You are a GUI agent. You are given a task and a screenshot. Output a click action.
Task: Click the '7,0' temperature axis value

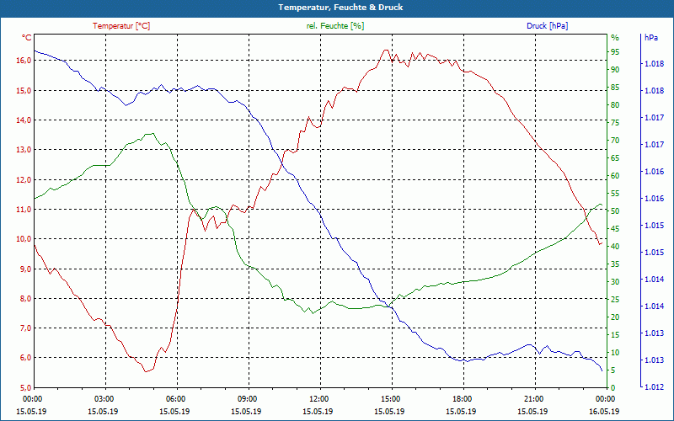tap(25, 328)
